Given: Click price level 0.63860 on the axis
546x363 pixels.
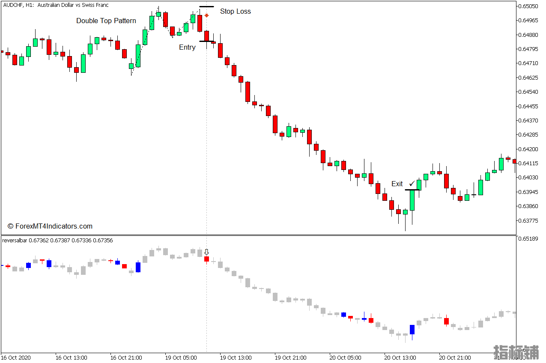Looking at the screenshot, I should 528,206.
